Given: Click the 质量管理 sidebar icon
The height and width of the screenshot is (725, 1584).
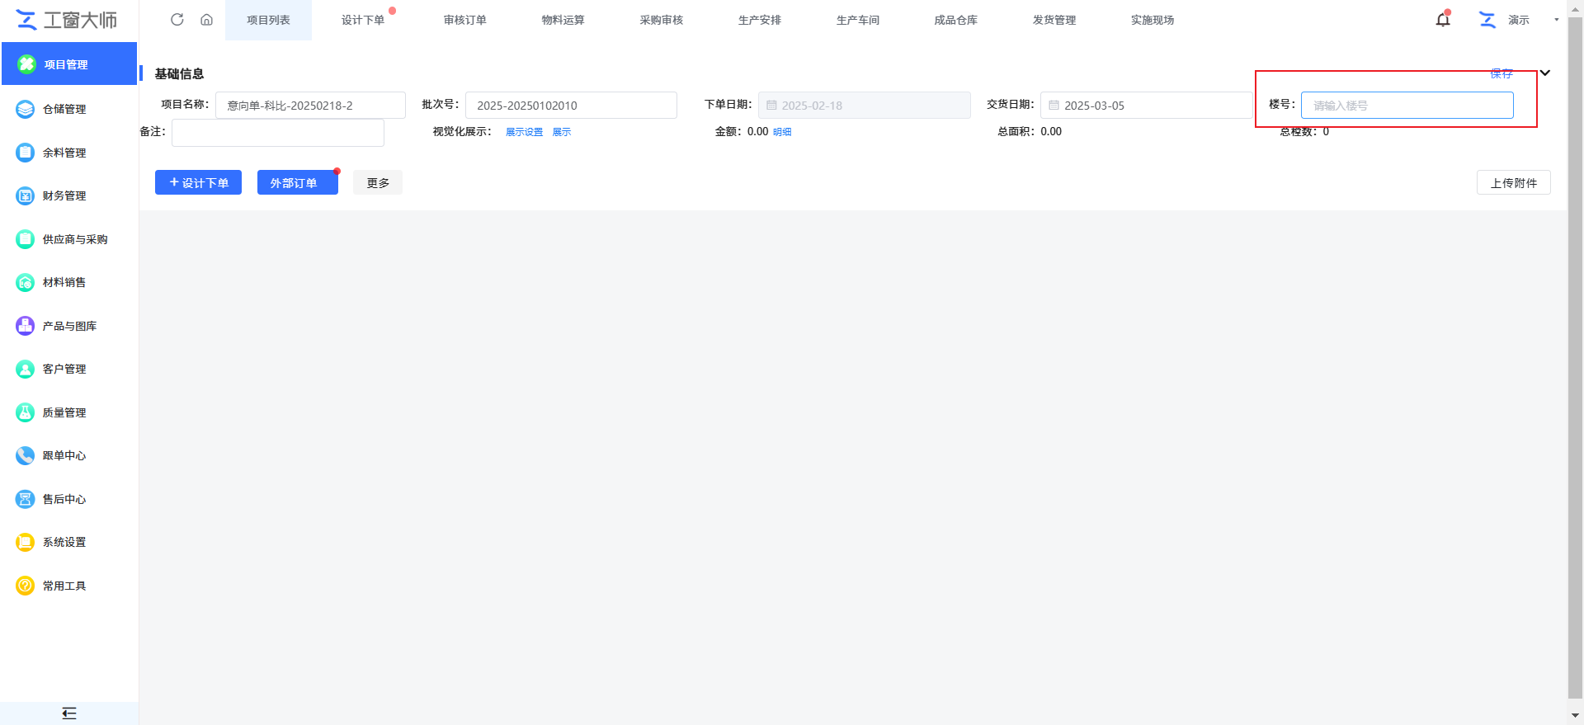Looking at the screenshot, I should point(26,412).
